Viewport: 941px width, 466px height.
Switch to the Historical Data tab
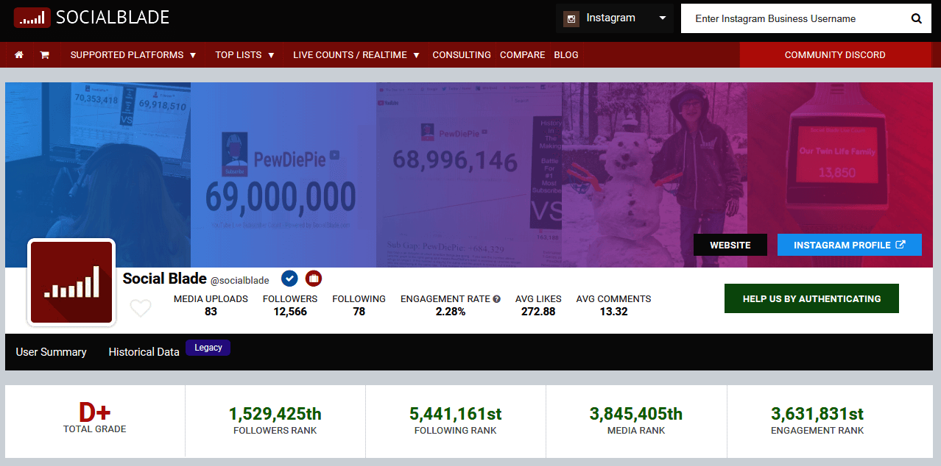[143, 352]
